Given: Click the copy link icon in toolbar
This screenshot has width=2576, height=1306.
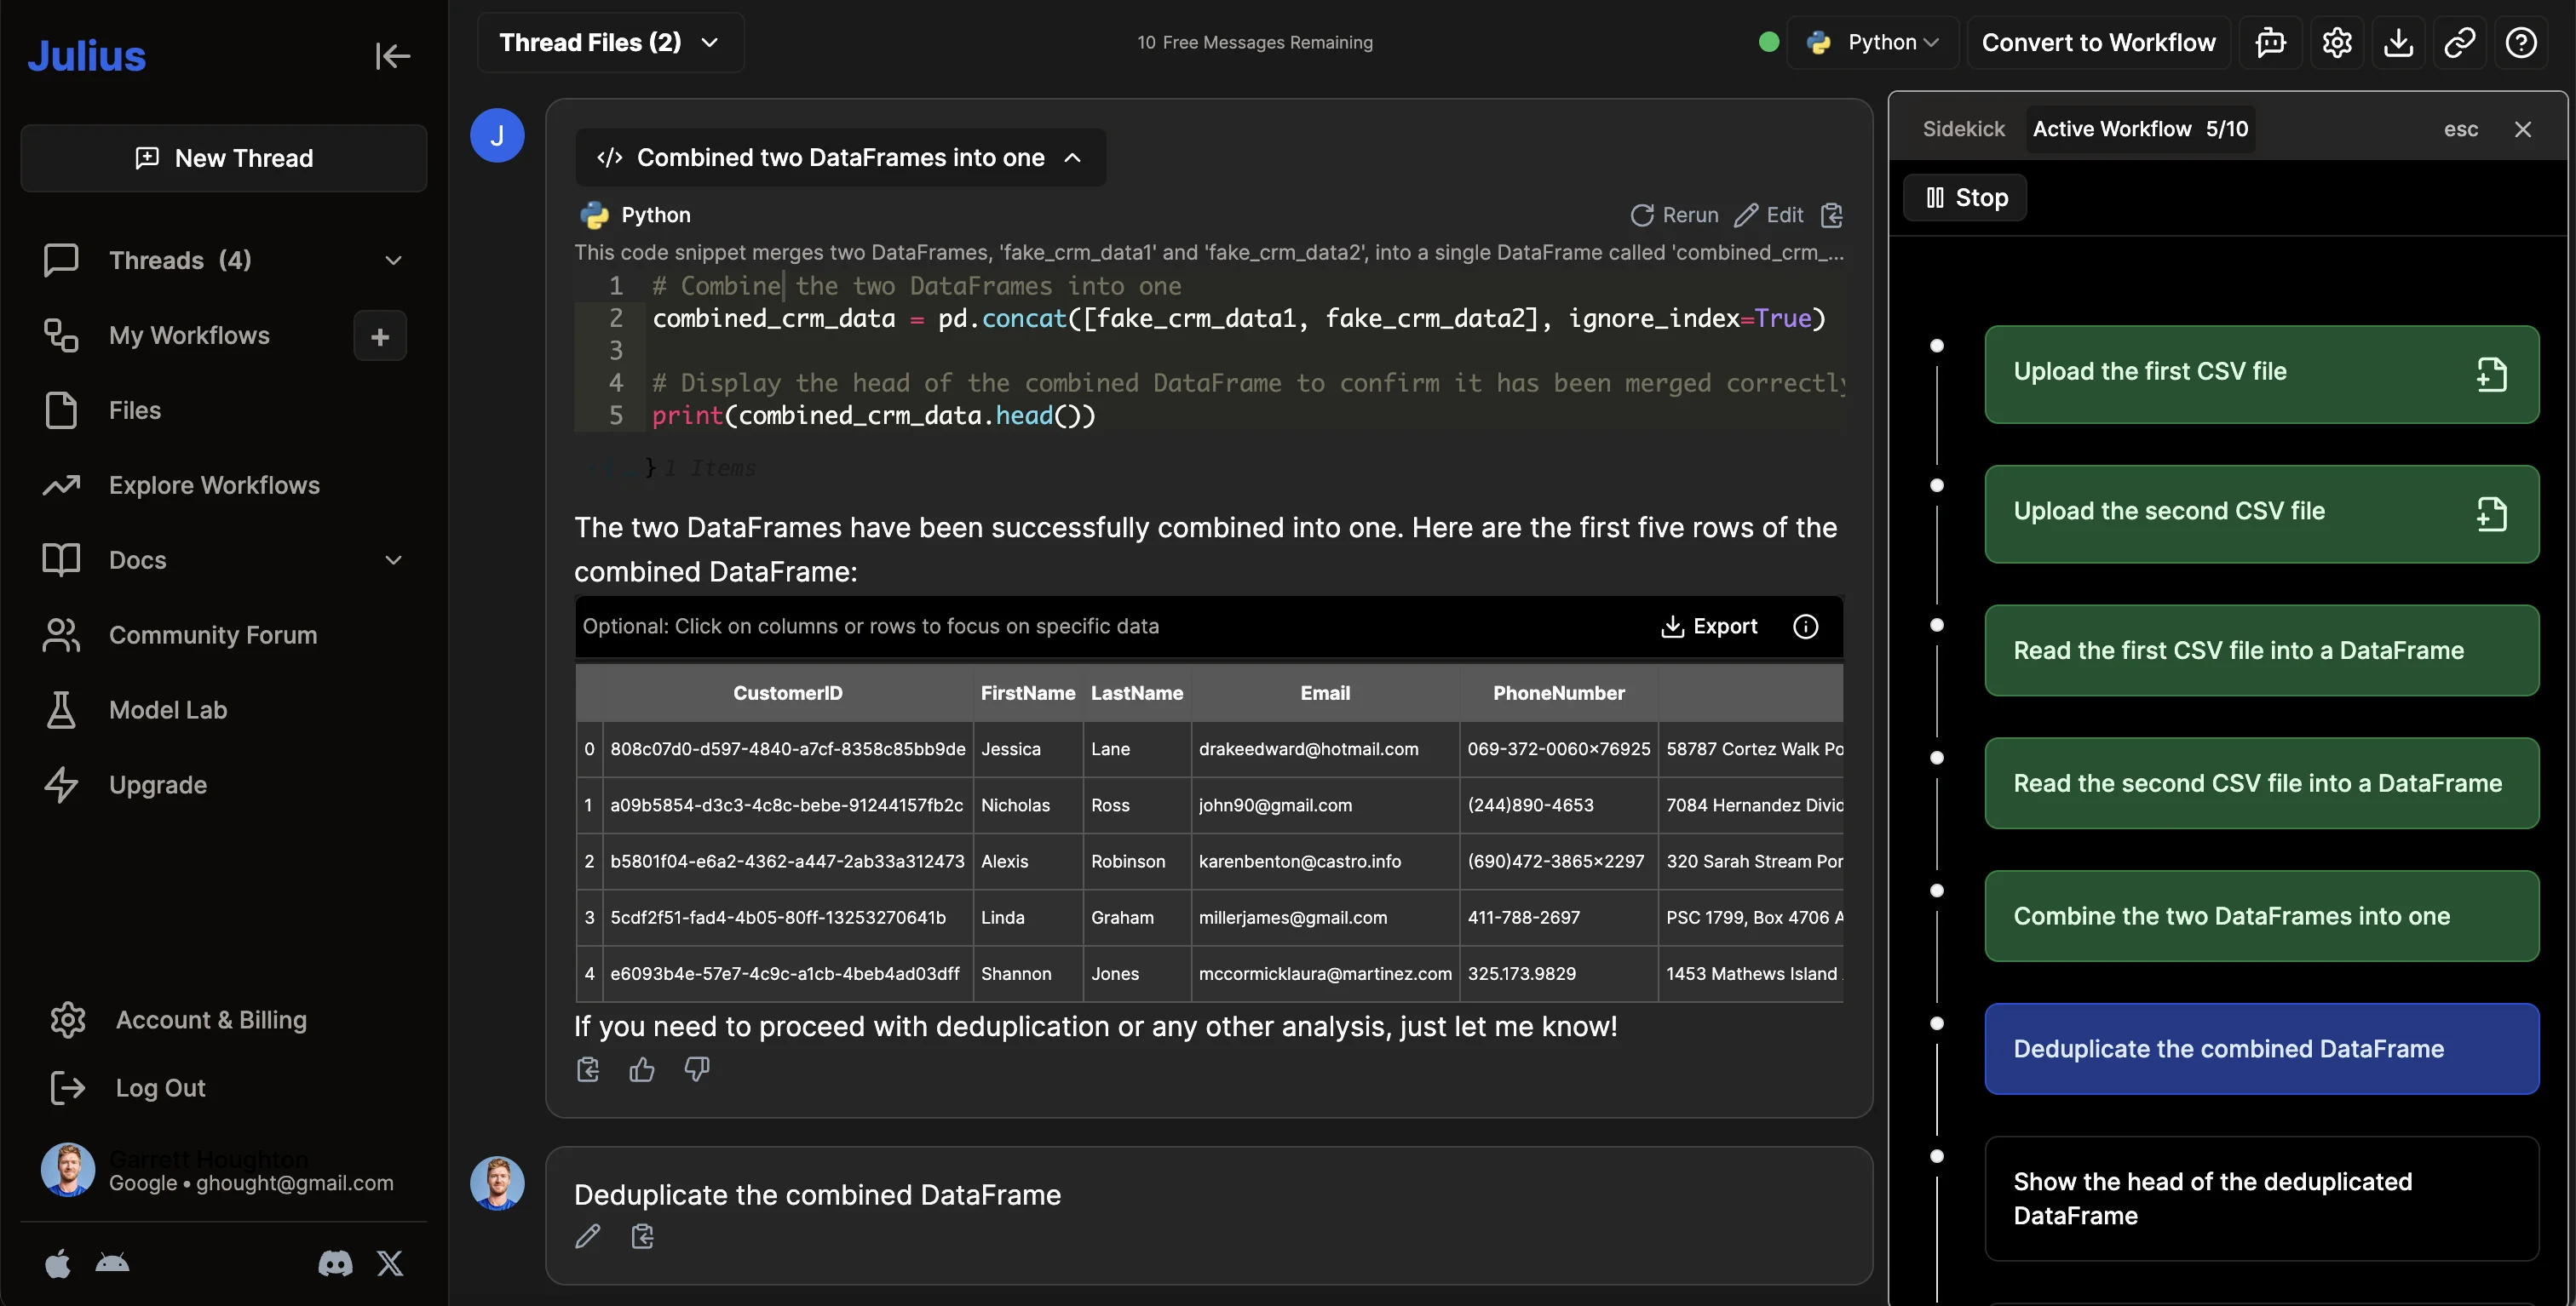Looking at the screenshot, I should point(2459,43).
